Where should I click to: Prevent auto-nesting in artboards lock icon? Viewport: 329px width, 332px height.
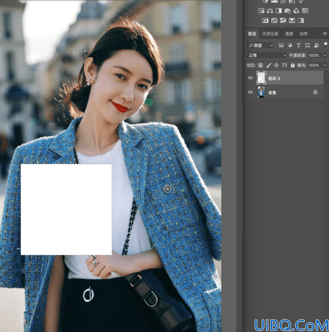pyautogui.click(x=285, y=65)
